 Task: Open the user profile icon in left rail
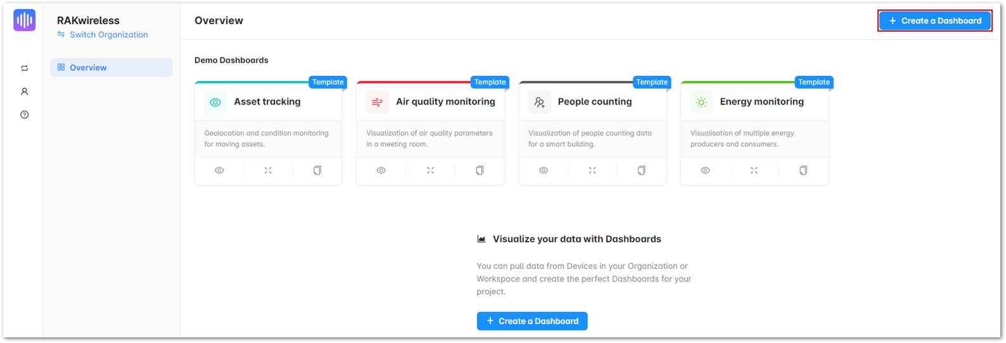coord(25,92)
